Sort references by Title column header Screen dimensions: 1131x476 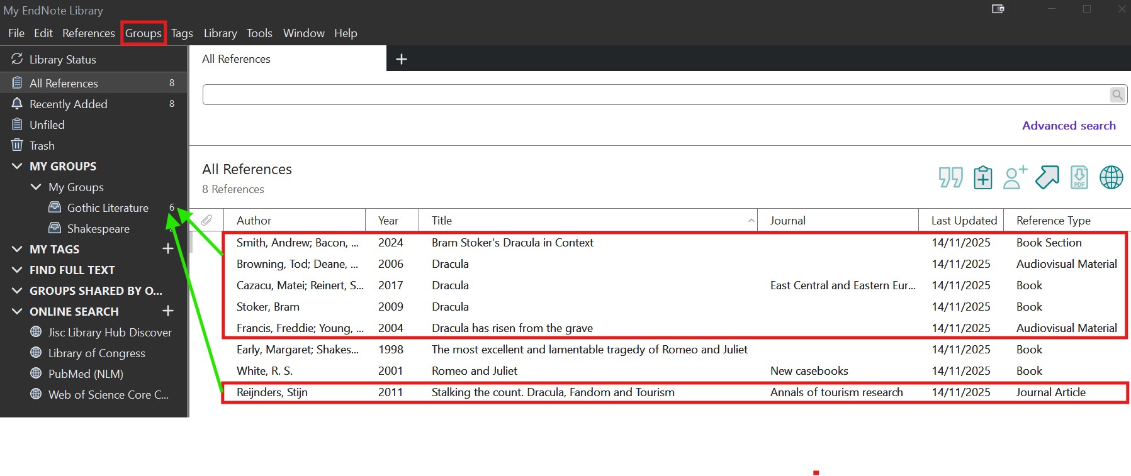pyautogui.click(x=588, y=220)
